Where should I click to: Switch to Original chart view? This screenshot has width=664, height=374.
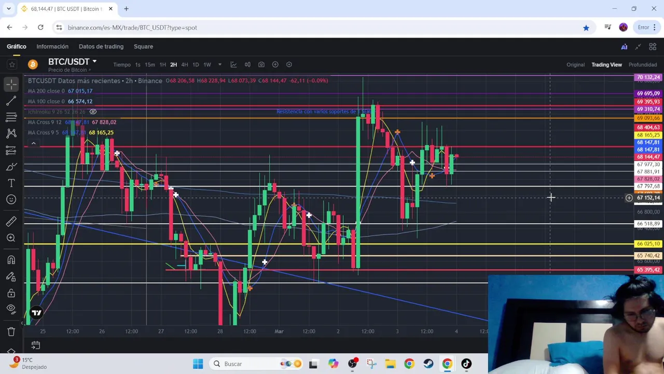575,64
